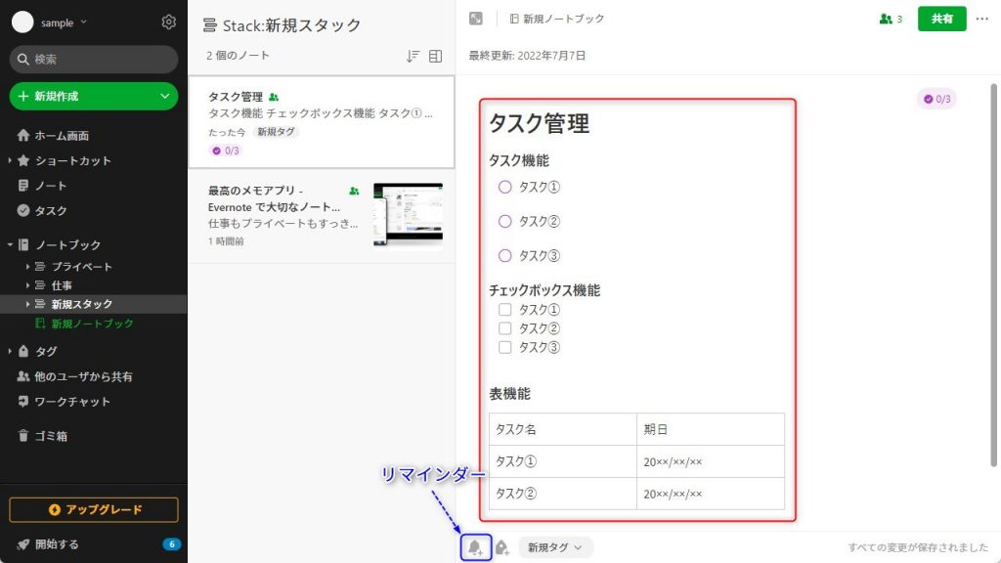Click the アップグレード button

[x=93, y=509]
